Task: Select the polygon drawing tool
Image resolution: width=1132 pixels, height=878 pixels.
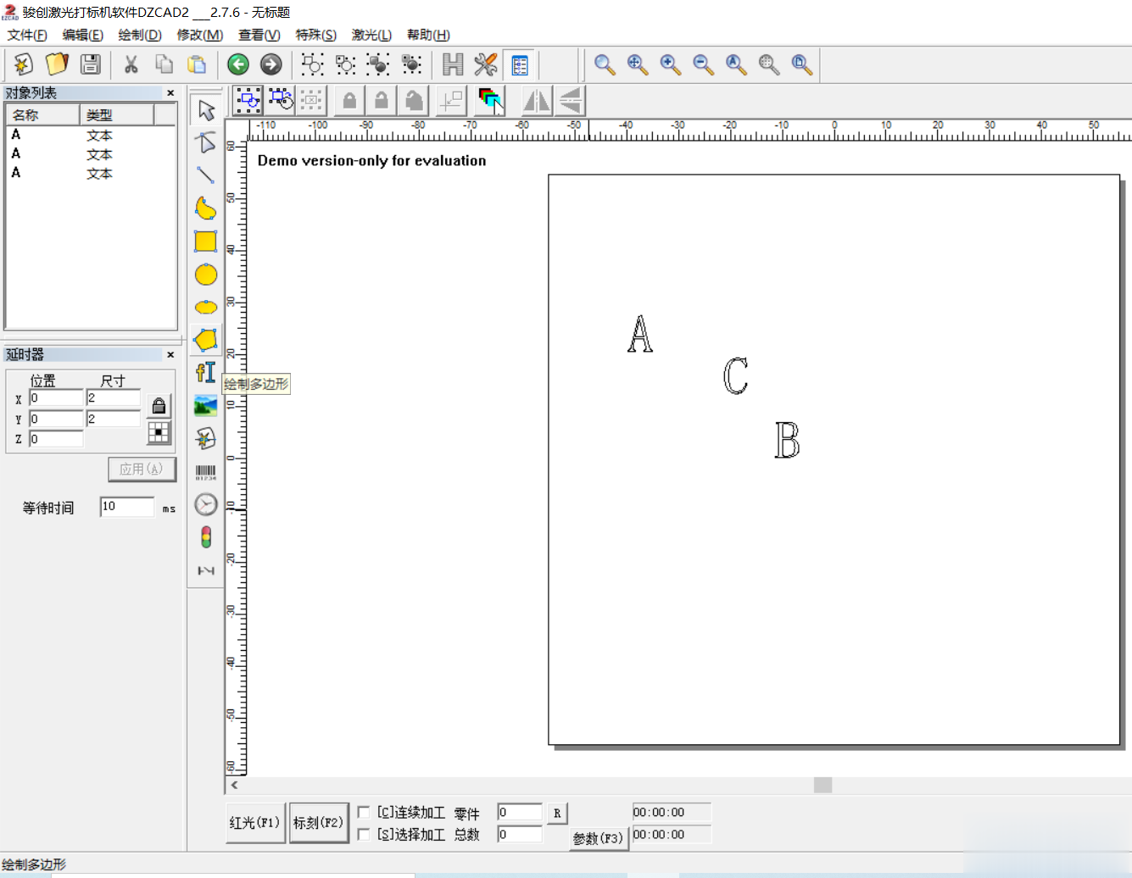Action: [x=206, y=340]
